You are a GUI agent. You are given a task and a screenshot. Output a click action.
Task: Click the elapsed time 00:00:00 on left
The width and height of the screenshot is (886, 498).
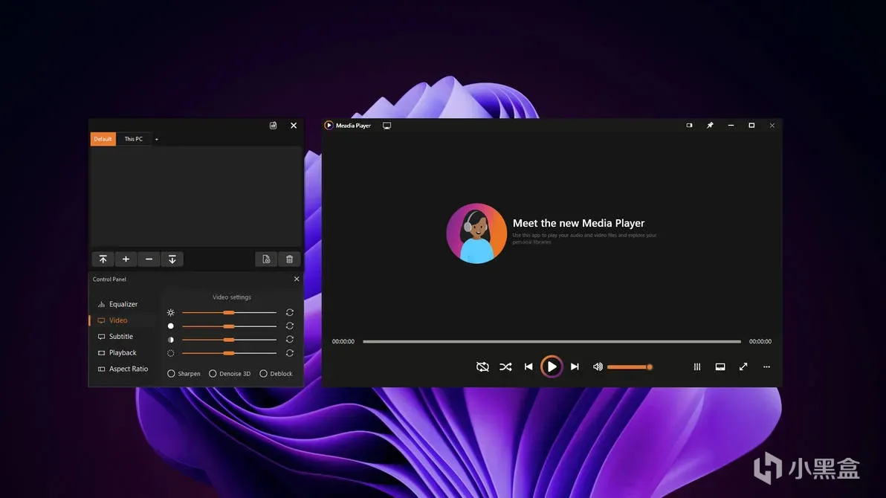[x=343, y=341]
